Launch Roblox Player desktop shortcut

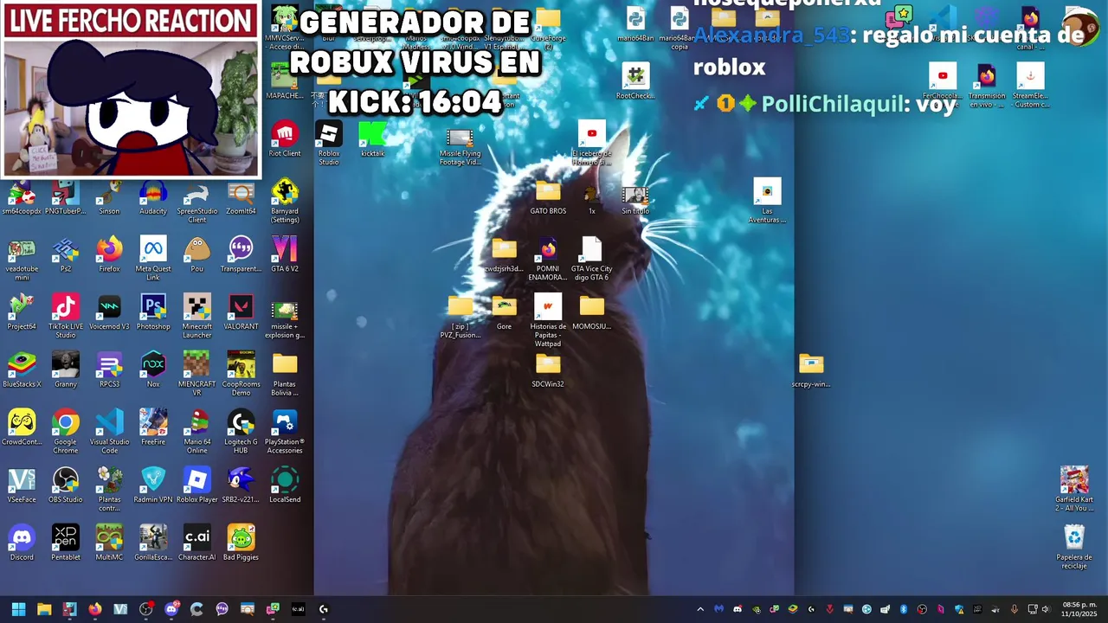click(x=197, y=486)
